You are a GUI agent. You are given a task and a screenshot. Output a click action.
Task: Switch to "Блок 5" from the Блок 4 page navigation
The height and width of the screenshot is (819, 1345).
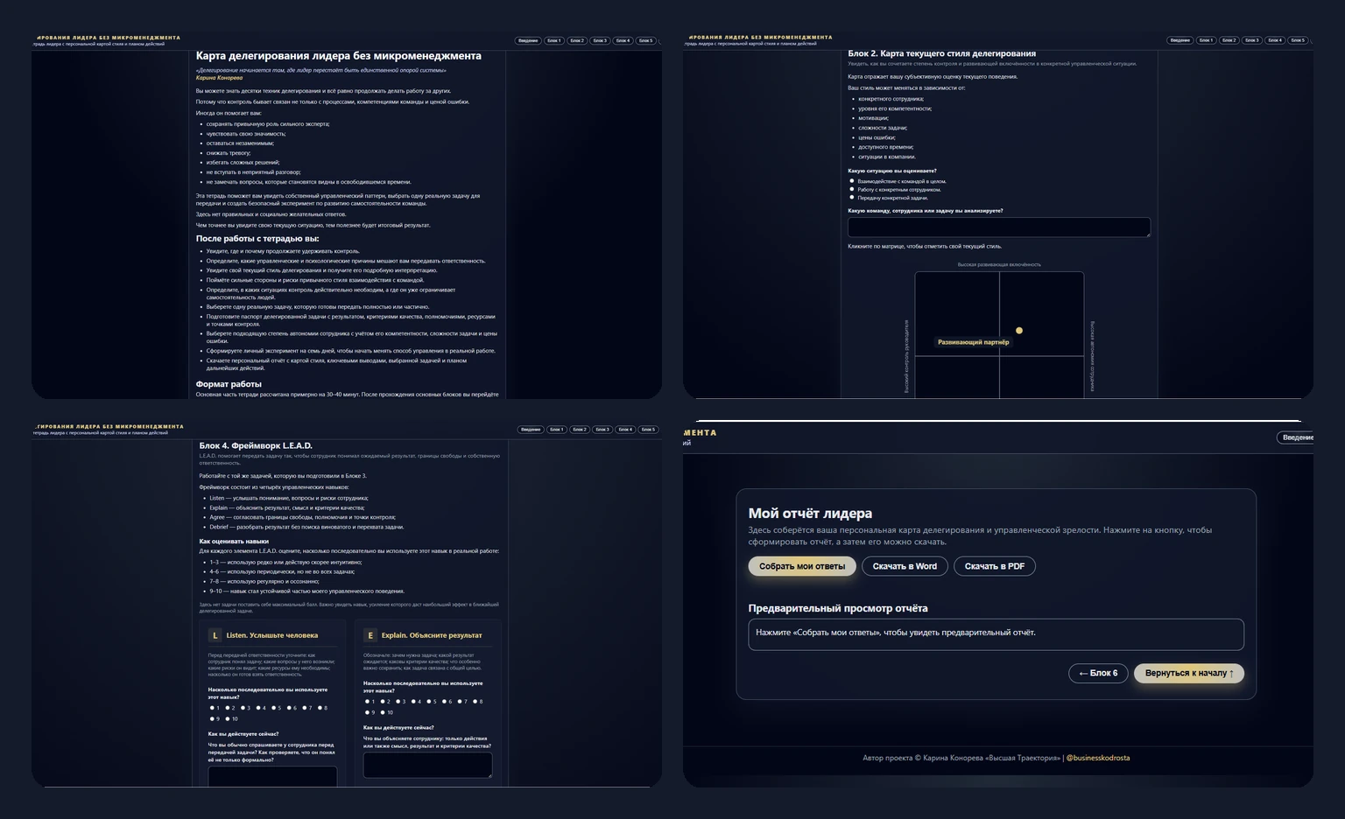[648, 430]
